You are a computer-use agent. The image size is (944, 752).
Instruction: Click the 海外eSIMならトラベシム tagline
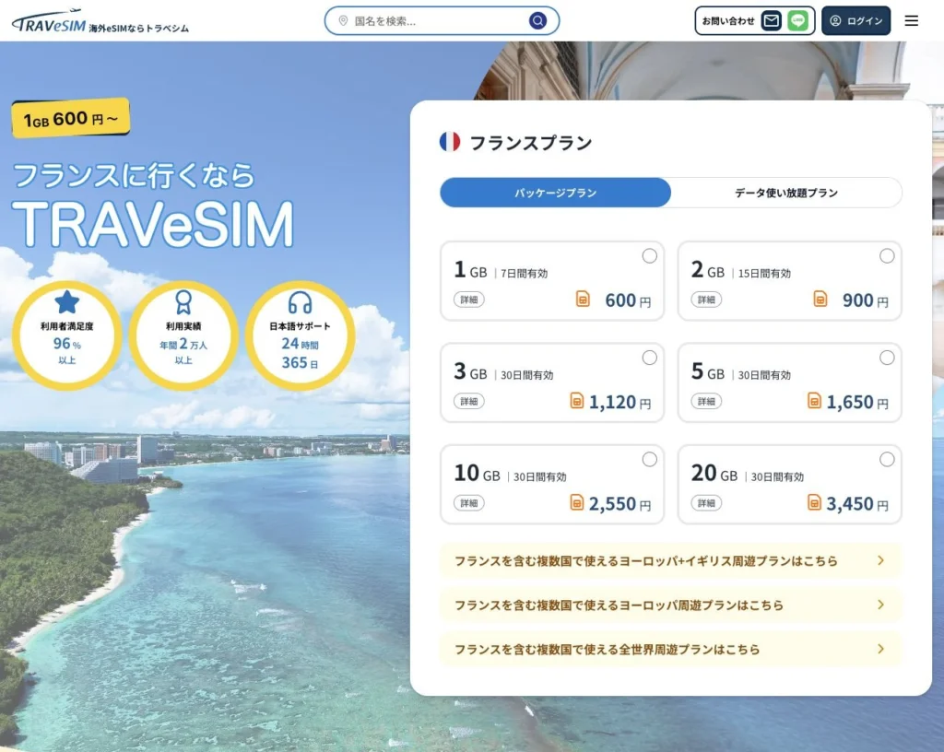point(138,29)
